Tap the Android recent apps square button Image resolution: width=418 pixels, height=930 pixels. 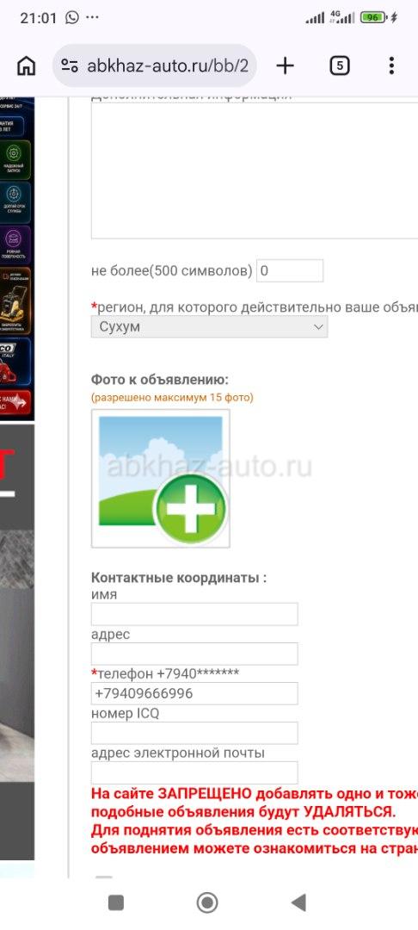click(x=116, y=902)
